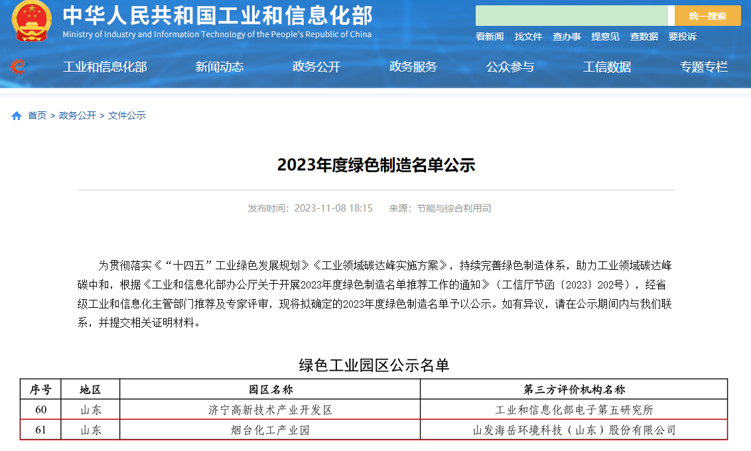
Task: Open the 公众参与 menu item
Action: (510, 67)
